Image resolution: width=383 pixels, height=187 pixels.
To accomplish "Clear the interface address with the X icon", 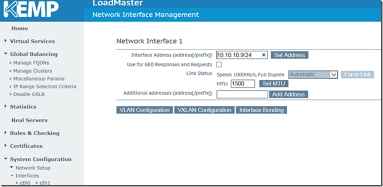I will pos(264,55).
